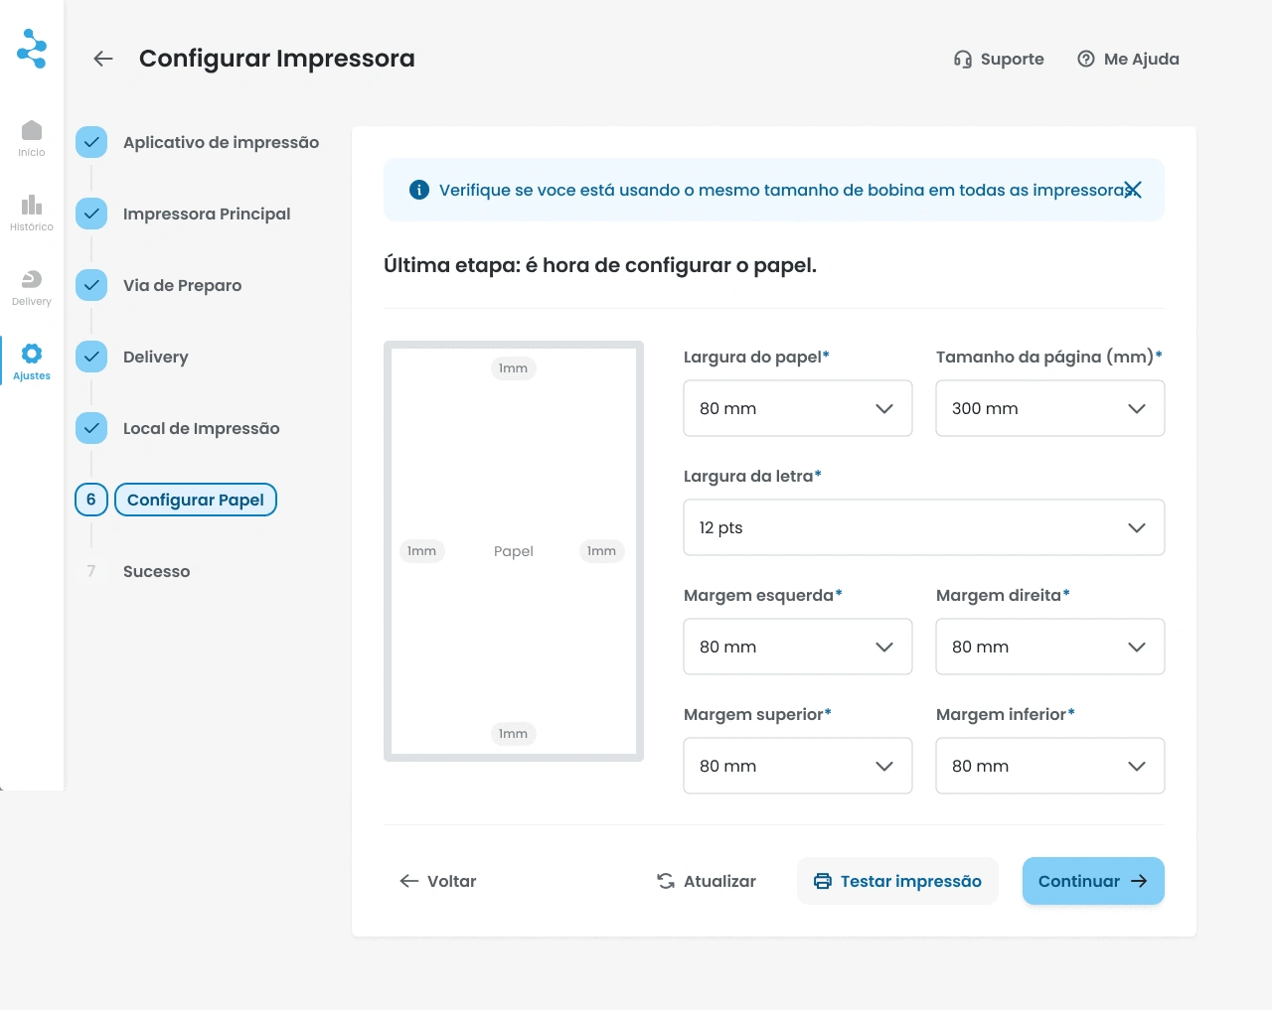1272x1010 pixels.
Task: Click the info icon in the banner
Action: (x=419, y=190)
